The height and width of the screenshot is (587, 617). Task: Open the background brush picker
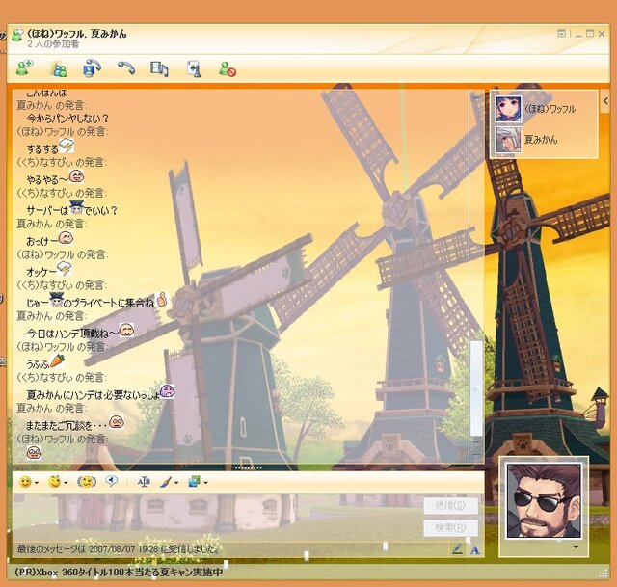pyautogui.click(x=166, y=482)
